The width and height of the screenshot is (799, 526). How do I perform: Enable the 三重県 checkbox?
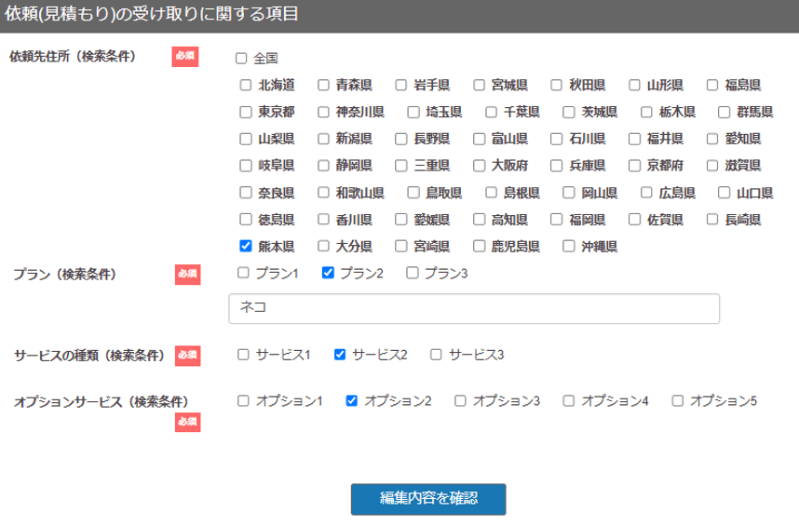401,166
